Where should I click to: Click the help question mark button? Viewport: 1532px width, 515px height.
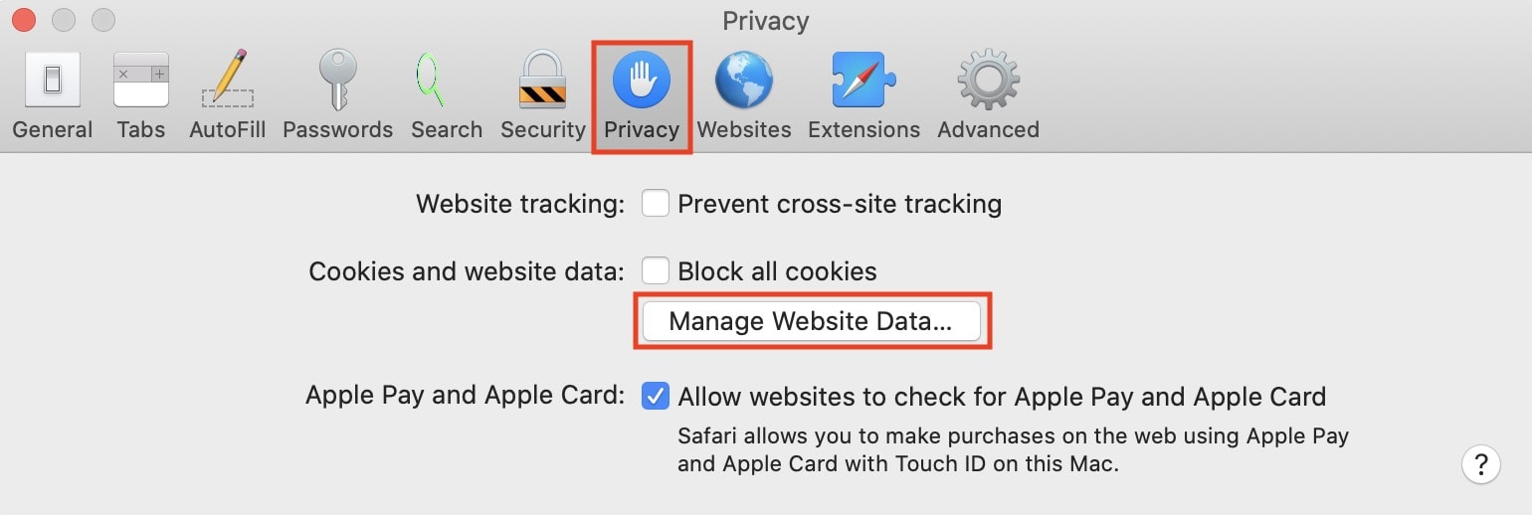pyautogui.click(x=1480, y=463)
